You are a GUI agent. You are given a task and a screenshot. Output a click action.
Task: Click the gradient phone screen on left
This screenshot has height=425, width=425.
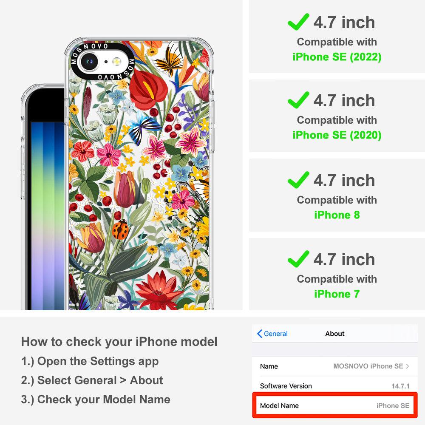(x=48, y=215)
